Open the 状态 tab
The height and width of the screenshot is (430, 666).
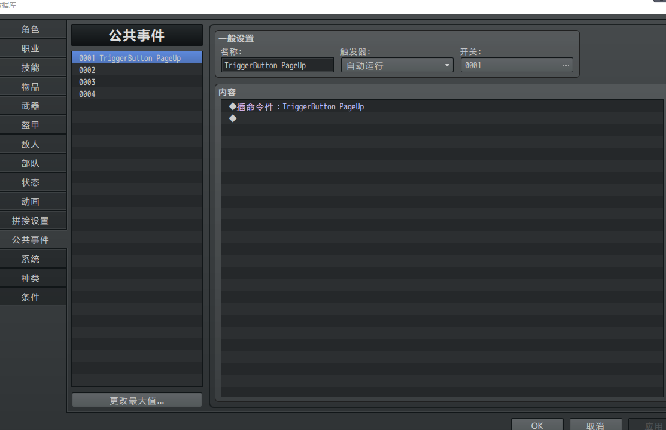(33, 182)
